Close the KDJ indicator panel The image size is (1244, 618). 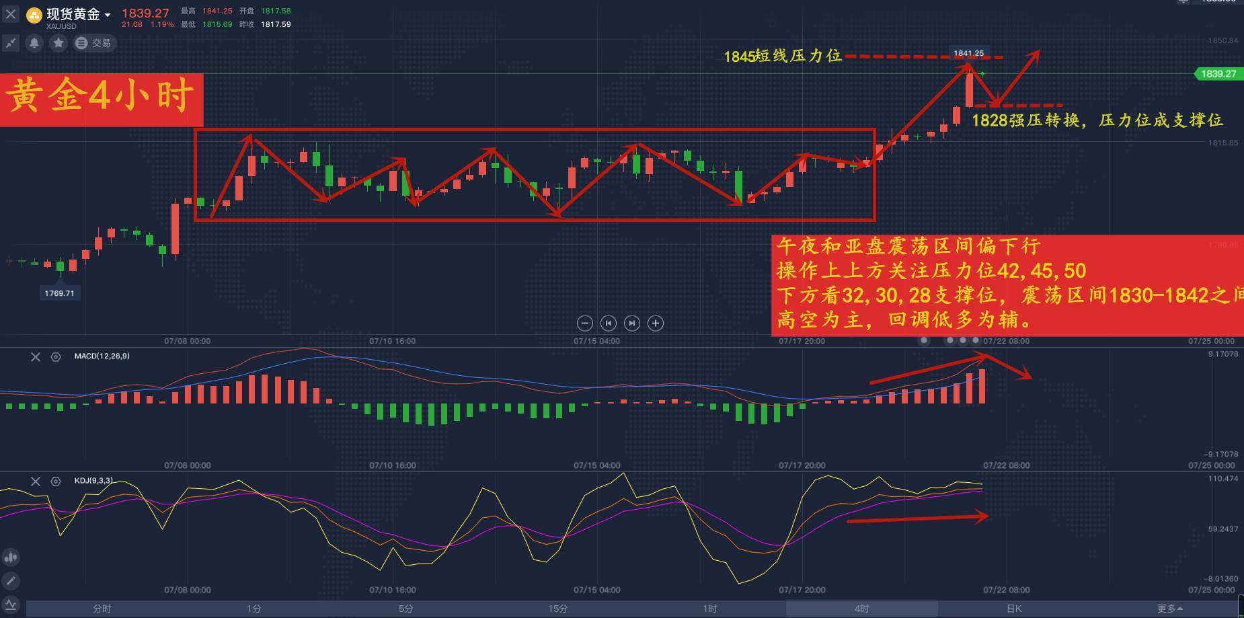pyautogui.click(x=36, y=481)
